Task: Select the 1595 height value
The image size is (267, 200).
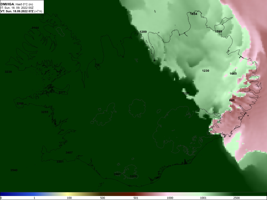Action: [x=218, y=31]
